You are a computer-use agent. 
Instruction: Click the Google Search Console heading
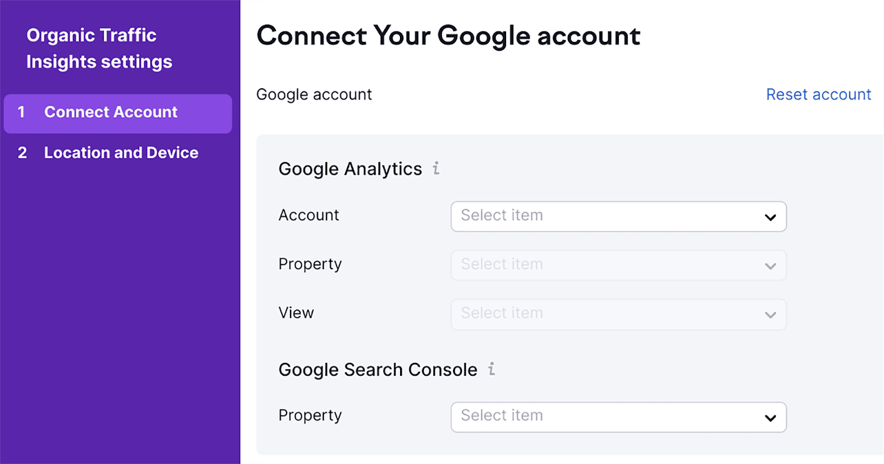coord(377,370)
